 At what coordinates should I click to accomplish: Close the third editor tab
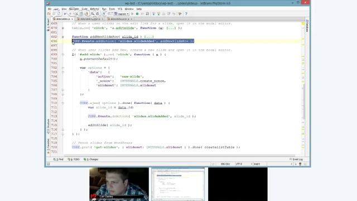[132, 19]
